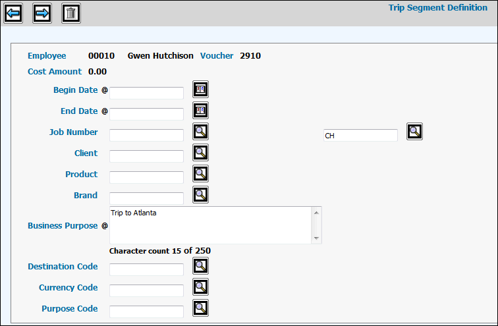The width and height of the screenshot is (498, 326).
Task: Click the field containing CH
Action: tap(360, 135)
